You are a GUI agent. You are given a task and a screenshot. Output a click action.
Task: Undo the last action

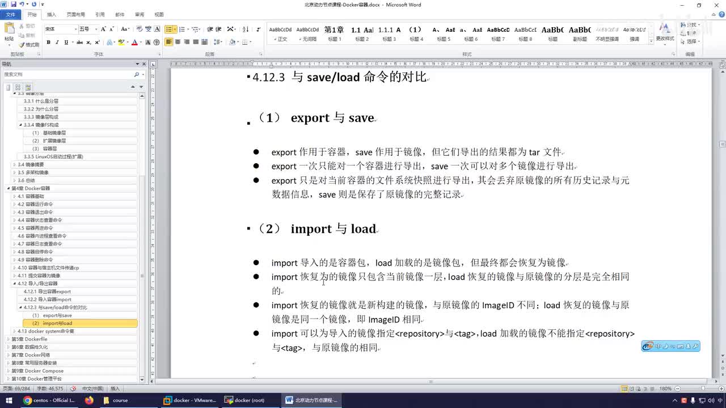21,5
